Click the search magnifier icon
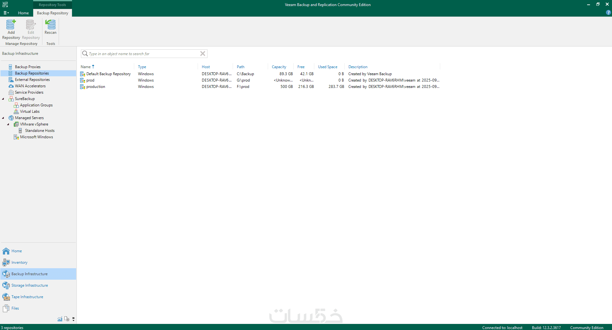 [85, 54]
